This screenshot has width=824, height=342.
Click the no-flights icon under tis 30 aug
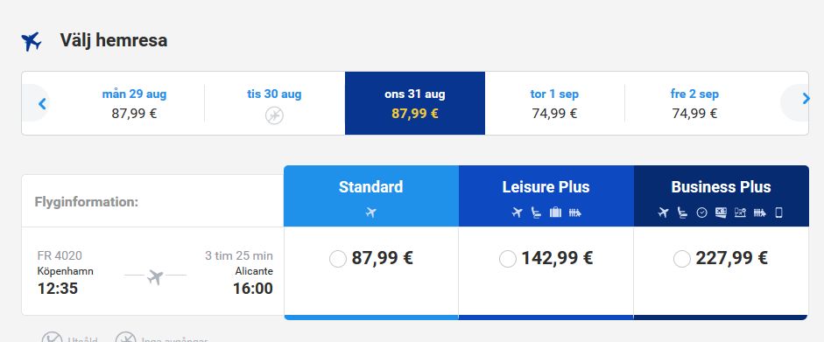coord(274,115)
